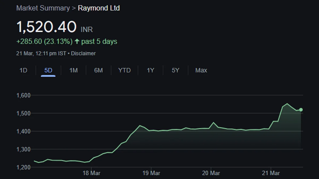
Task: Open the Market Summary link
Action: click(43, 8)
